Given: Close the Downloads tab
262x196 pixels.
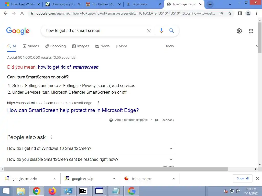Looking at the screenshot, I should 160,5.
